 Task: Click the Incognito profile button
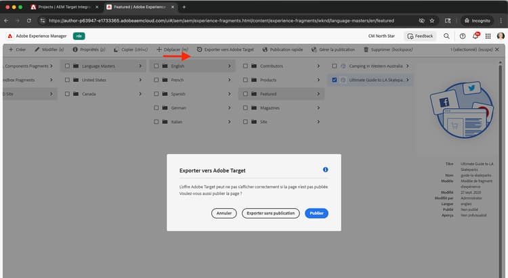tap(478, 20)
